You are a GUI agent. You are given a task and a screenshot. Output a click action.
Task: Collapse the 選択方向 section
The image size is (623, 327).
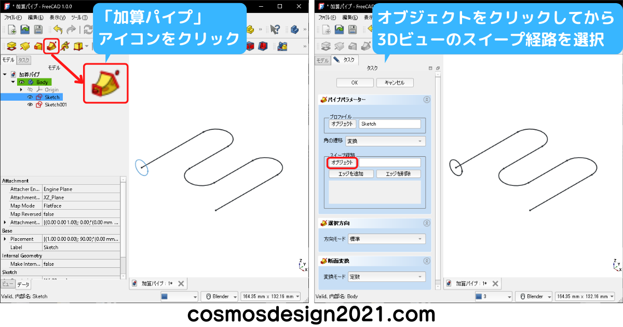(427, 223)
